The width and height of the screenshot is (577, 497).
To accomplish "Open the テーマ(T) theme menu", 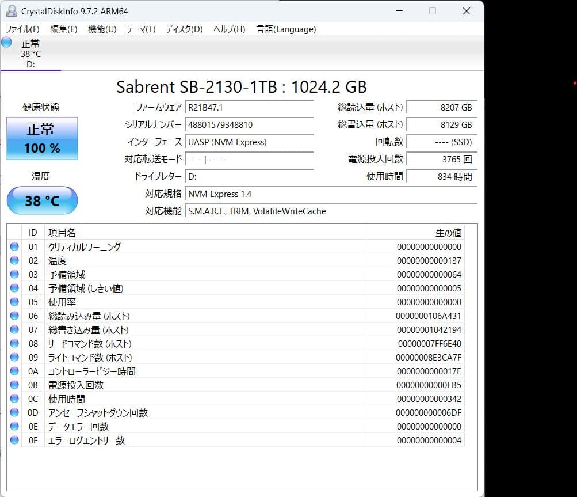I will coord(140,29).
